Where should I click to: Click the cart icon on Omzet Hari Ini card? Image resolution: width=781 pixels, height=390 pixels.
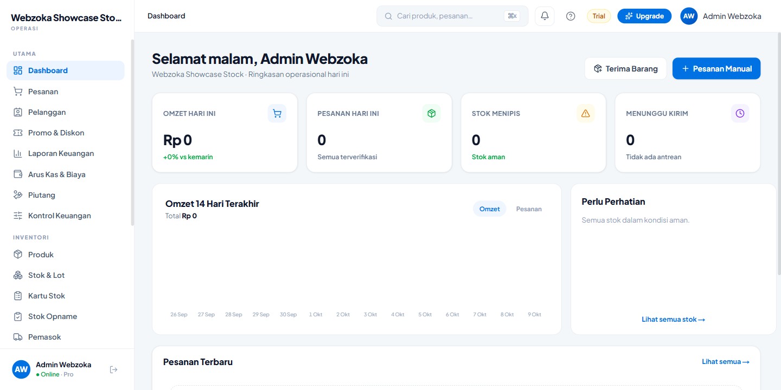pyautogui.click(x=277, y=113)
